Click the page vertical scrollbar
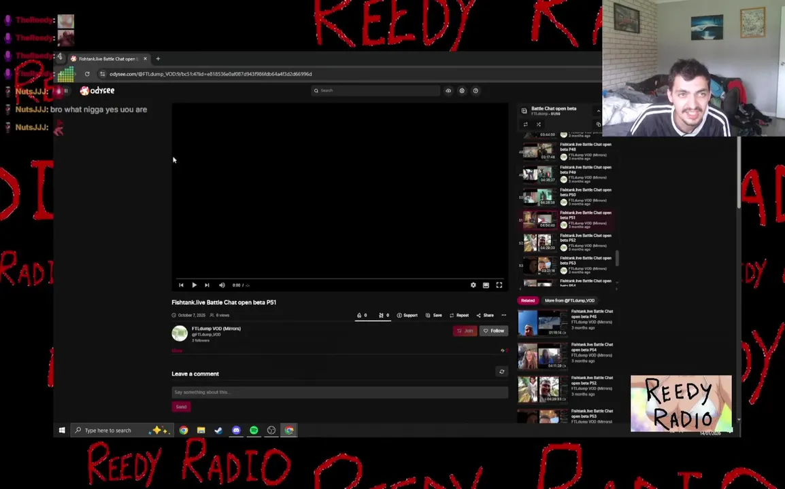The width and height of the screenshot is (785, 489). 739,173
